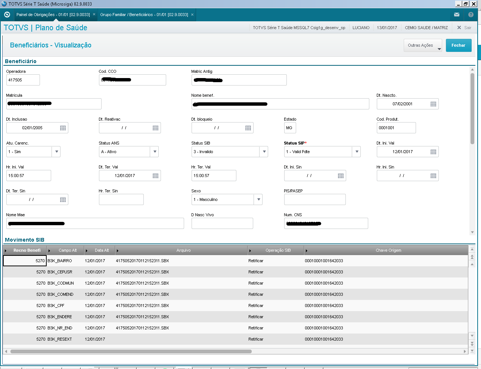Open calendar for Dt. Ini. Sin field
481x369 pixels.
pyautogui.click(x=341, y=176)
